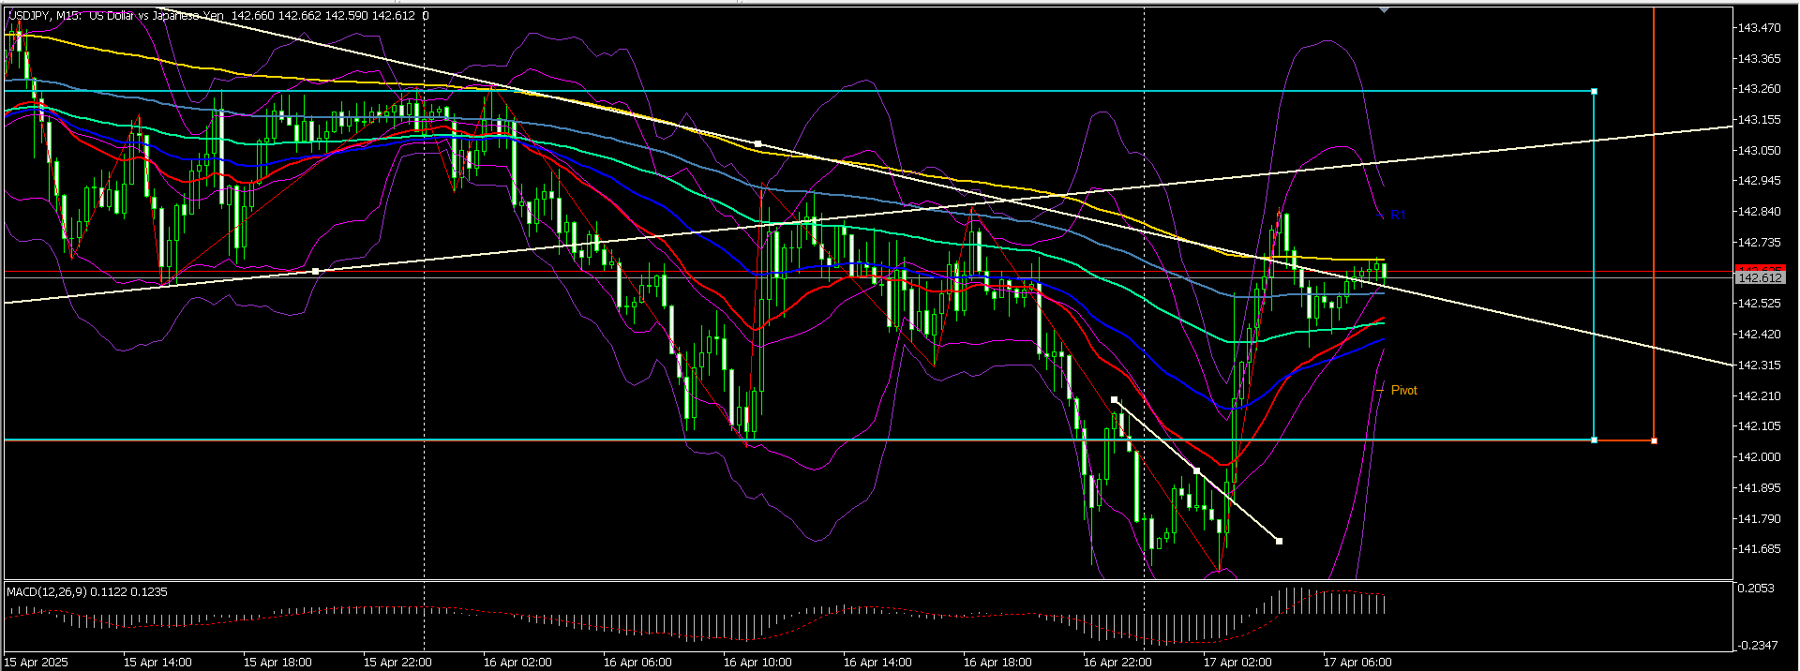Click the MACD(12,26,9) indicator label
The width and height of the screenshot is (1800, 671).
click(x=47, y=591)
